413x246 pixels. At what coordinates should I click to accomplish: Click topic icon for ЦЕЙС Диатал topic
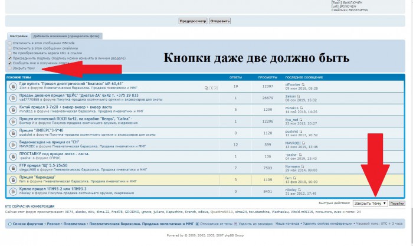coord(13,98)
